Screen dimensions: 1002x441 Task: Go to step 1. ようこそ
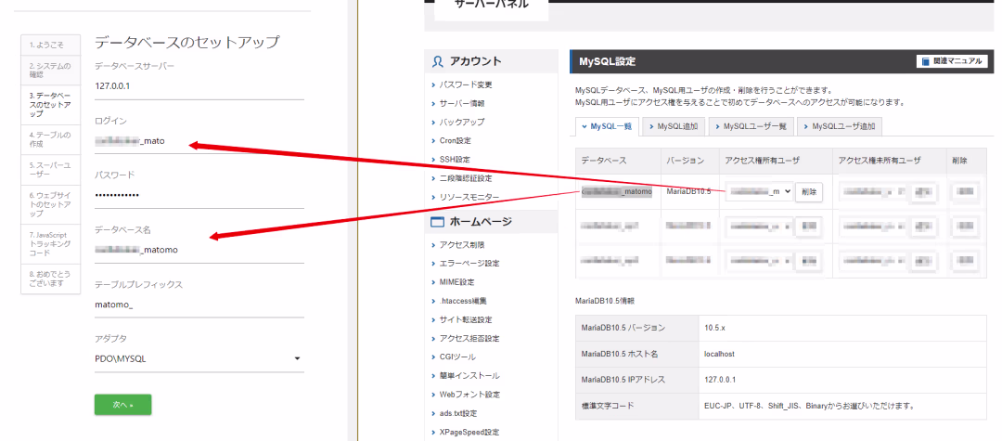pyautogui.click(x=51, y=45)
